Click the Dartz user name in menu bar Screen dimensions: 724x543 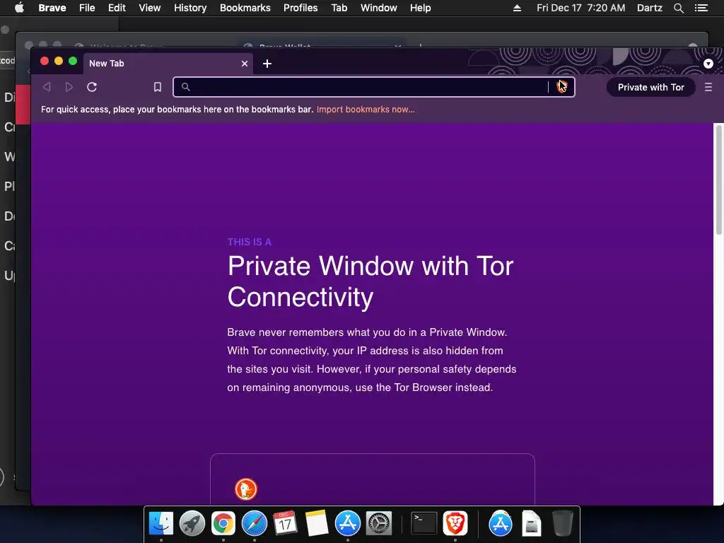[x=650, y=8]
